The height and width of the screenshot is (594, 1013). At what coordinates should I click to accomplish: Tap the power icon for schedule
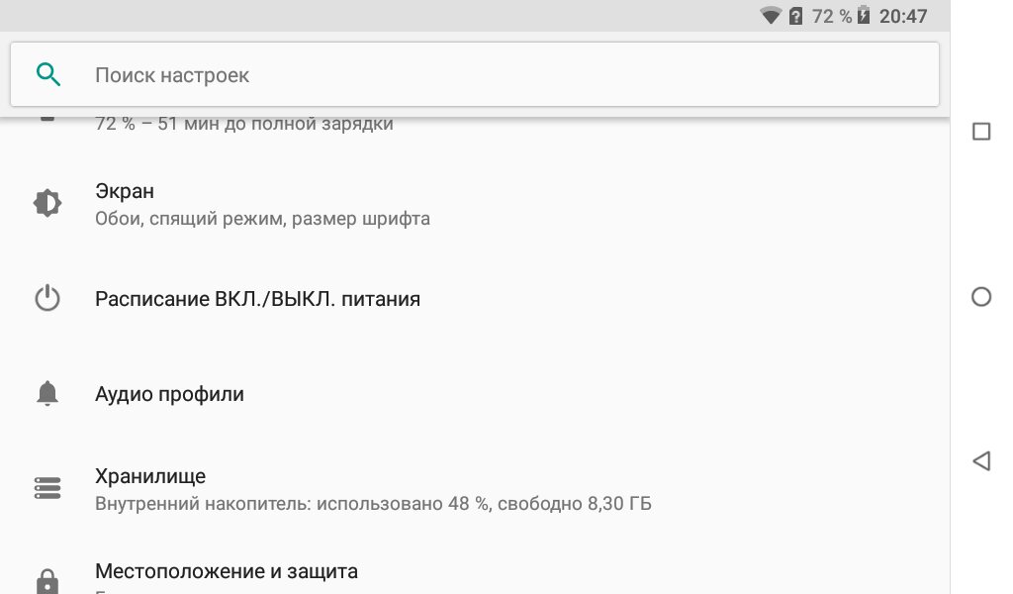point(47,299)
